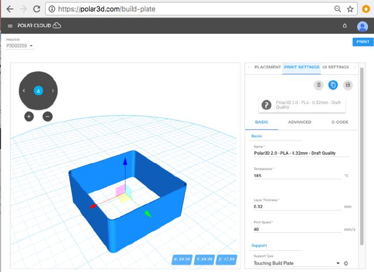374x272 pixels.
Task: Click the Y: 39.59 dimension badge
Action: [204, 259]
